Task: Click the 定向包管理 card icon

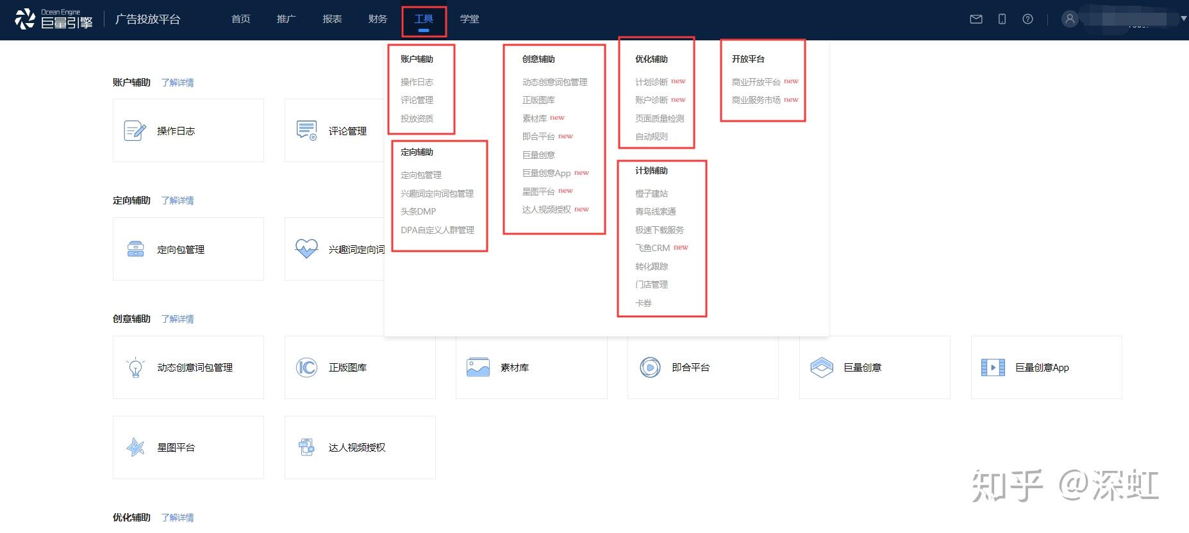Action: coord(135,249)
